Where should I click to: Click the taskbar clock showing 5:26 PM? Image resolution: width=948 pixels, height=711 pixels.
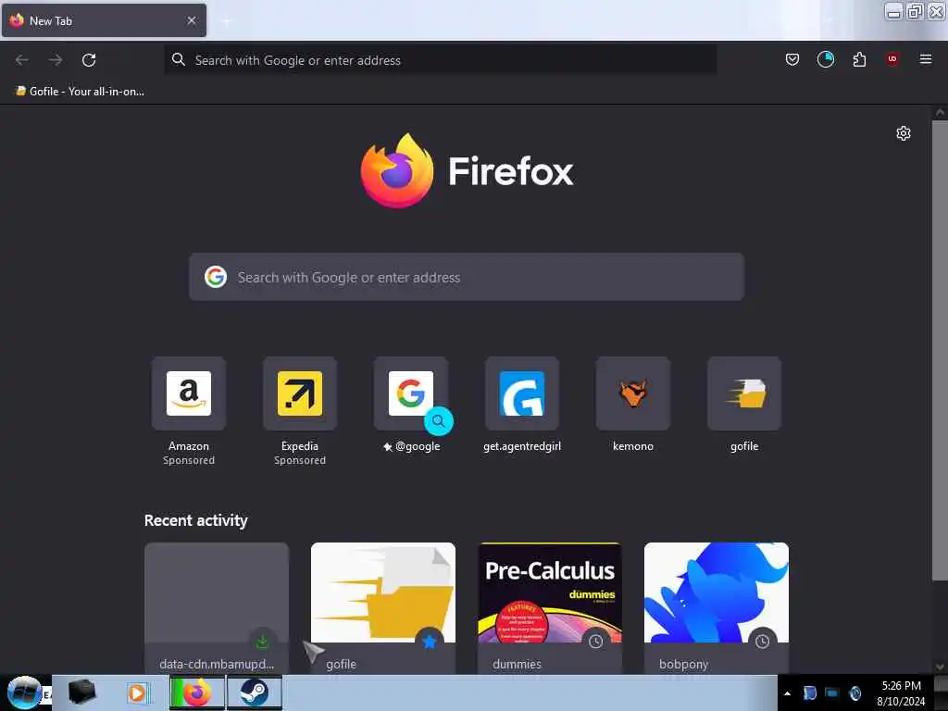click(901, 692)
